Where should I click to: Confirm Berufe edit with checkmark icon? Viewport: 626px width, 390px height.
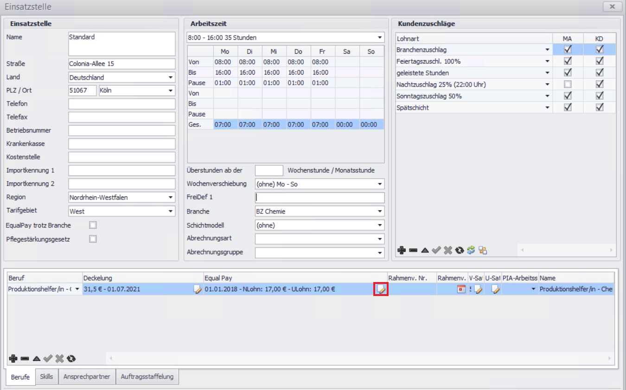pyautogui.click(x=47, y=358)
